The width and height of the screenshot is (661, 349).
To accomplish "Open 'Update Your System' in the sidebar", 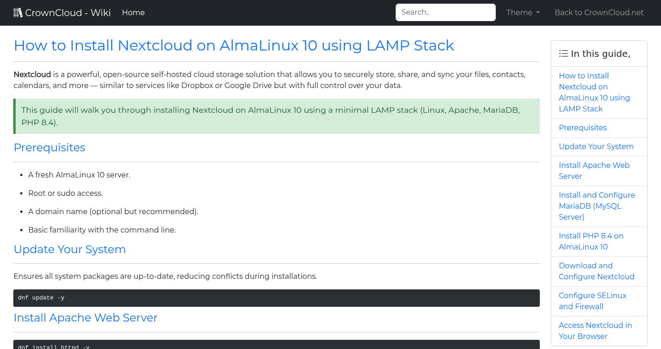I will pos(596,146).
